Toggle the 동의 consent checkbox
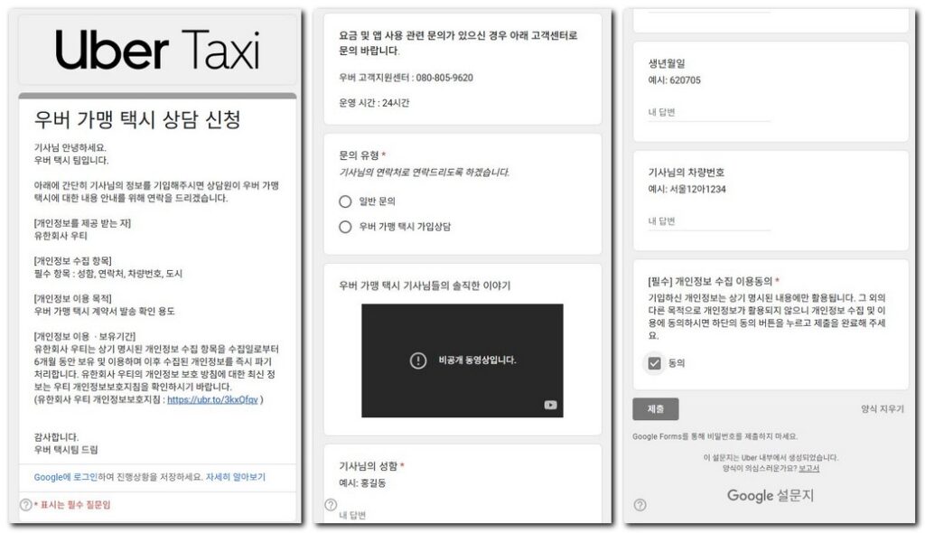The image size is (925, 533). point(654,363)
